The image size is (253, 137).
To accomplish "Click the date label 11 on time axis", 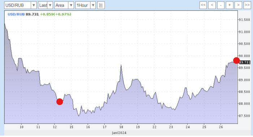I will 38,127.
